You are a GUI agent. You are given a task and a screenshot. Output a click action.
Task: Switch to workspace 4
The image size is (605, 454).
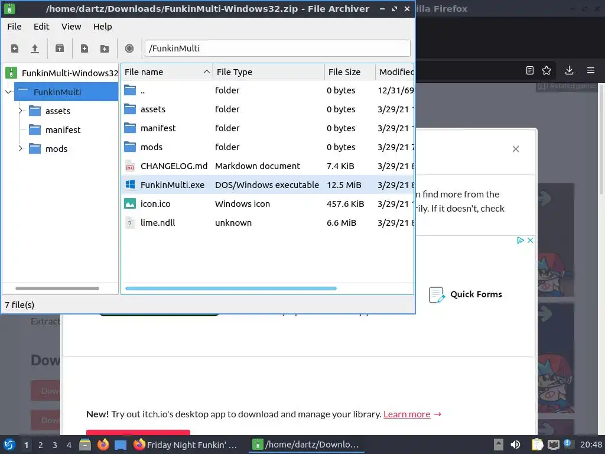[x=69, y=445]
